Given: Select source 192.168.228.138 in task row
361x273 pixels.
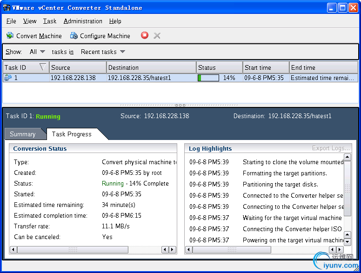Looking at the screenshot, I should pos(73,78).
